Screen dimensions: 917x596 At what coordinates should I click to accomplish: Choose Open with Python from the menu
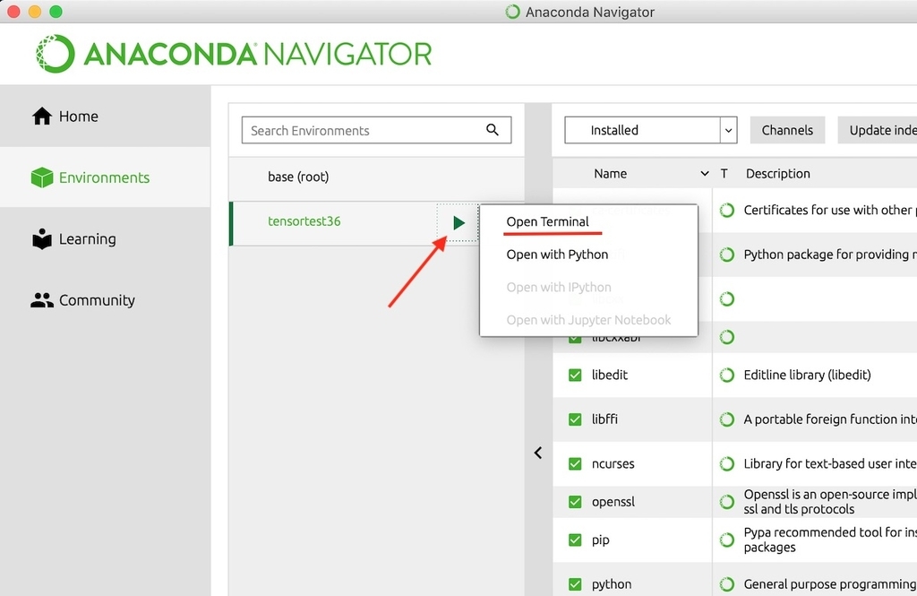(x=557, y=255)
